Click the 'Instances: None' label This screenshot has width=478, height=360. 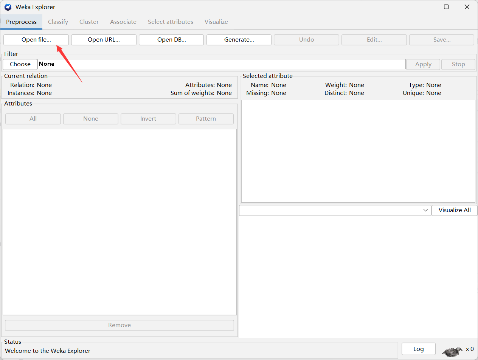click(29, 93)
